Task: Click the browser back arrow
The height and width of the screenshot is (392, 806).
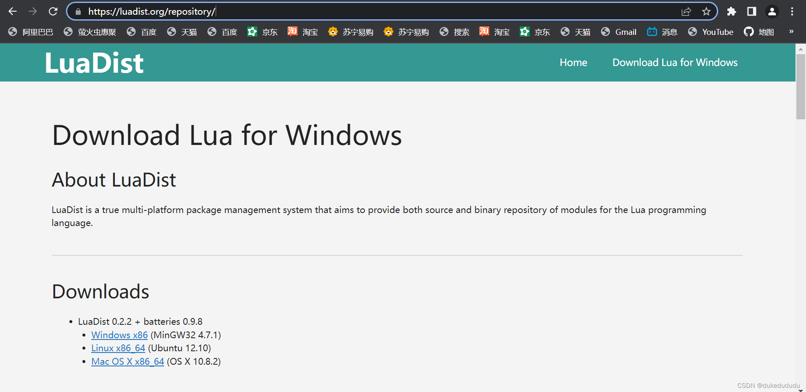Action: pyautogui.click(x=13, y=11)
